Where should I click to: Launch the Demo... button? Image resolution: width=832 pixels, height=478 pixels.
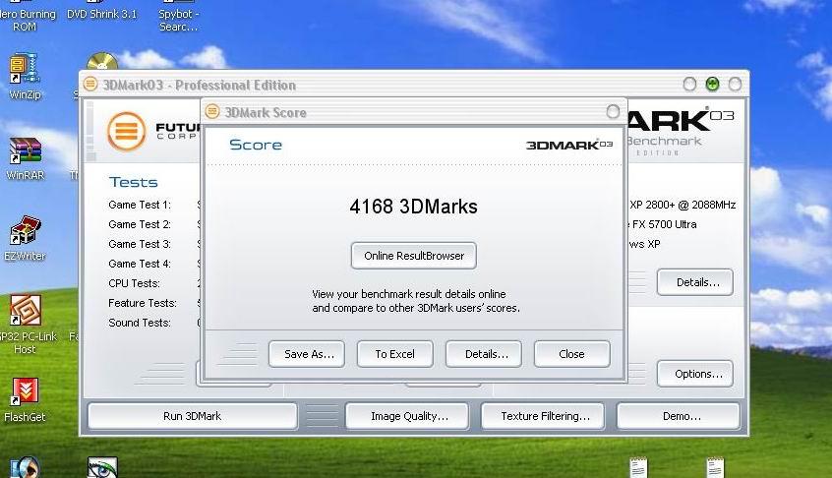679,416
